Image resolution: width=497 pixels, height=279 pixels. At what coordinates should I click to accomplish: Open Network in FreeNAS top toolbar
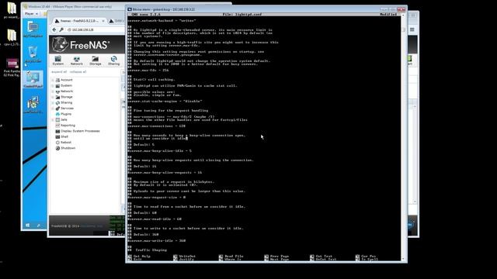point(76,60)
